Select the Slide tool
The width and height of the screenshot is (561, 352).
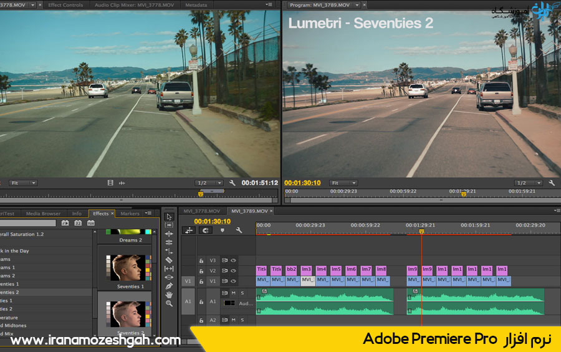[169, 277]
